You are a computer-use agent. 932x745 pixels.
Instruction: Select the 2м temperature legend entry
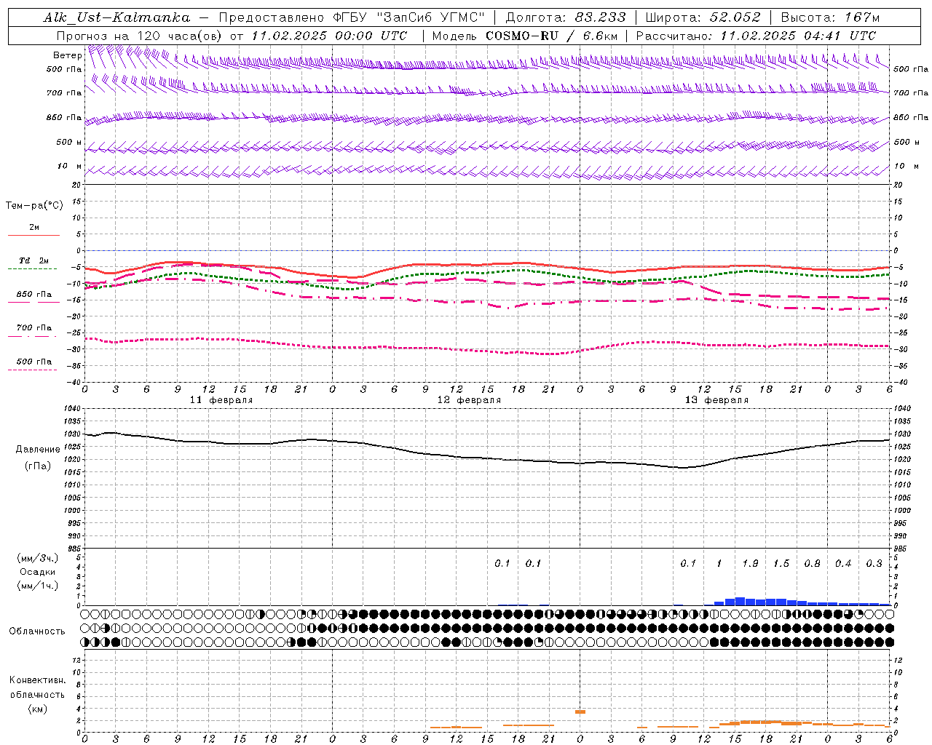click(x=34, y=228)
